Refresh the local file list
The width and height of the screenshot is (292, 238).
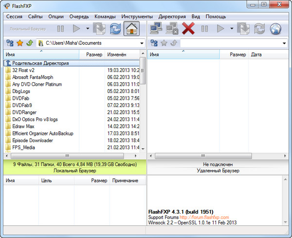tap(115, 29)
